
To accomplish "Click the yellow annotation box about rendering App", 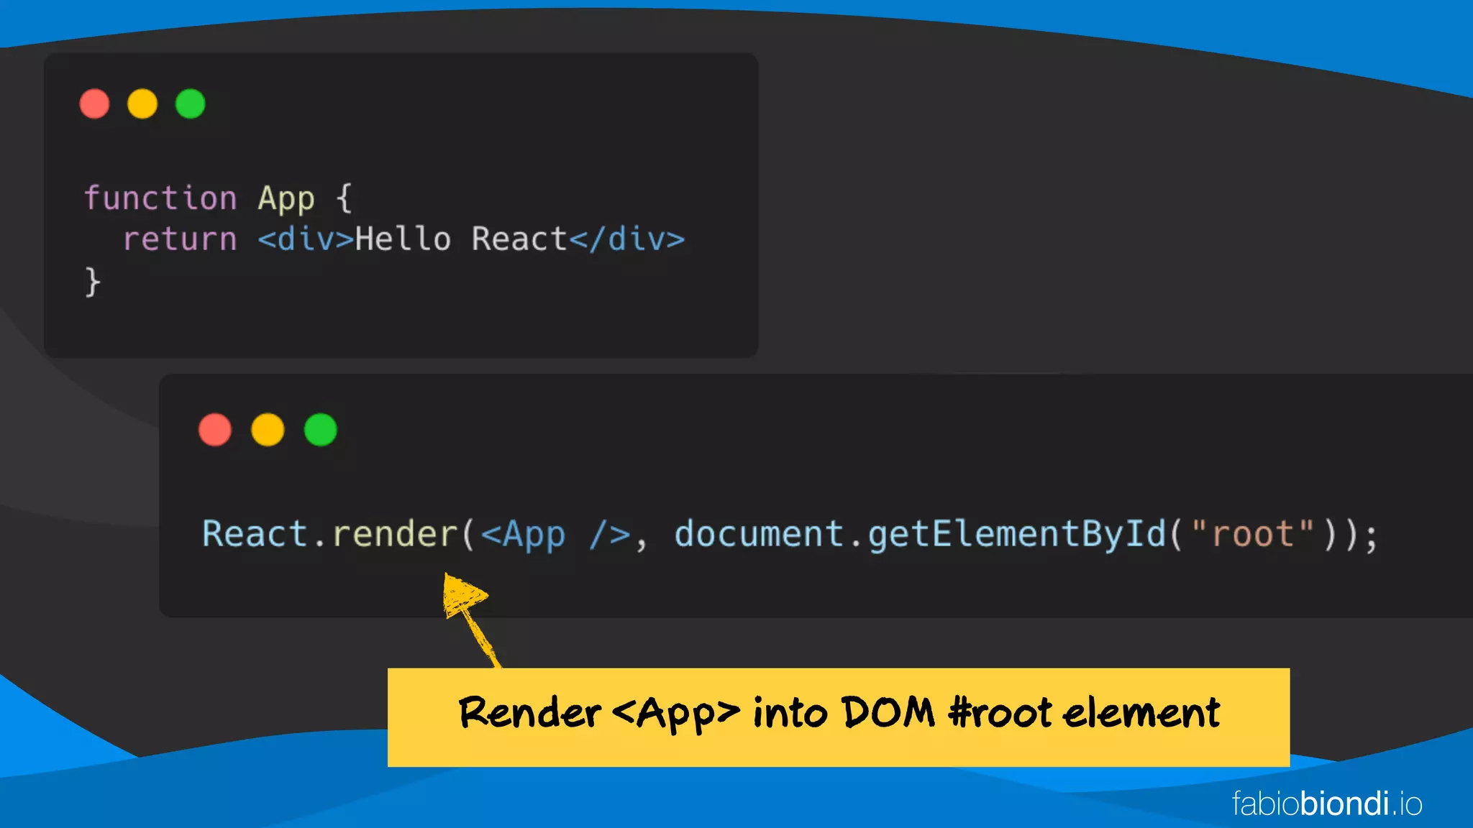I will (838, 717).
